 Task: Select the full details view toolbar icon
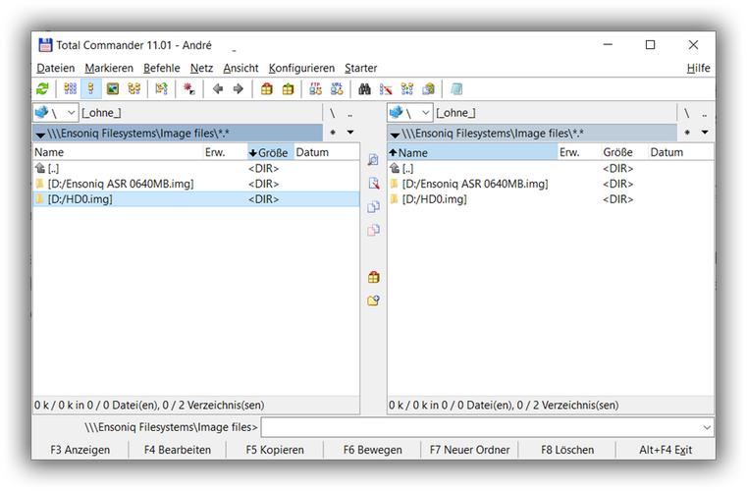pos(91,88)
